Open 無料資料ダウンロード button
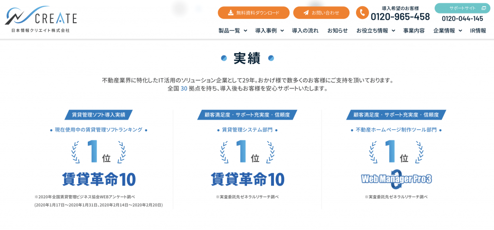Screen dimensions: 494x230 (254, 13)
